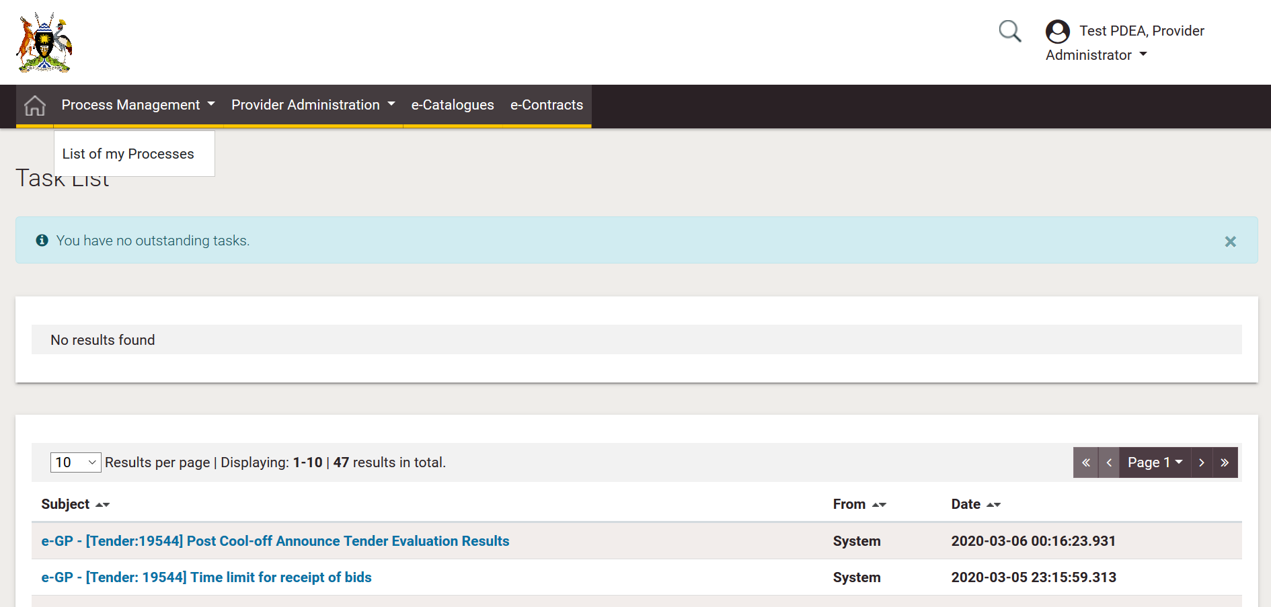Click the home icon in navigation bar
The width and height of the screenshot is (1271, 607).
(35, 106)
